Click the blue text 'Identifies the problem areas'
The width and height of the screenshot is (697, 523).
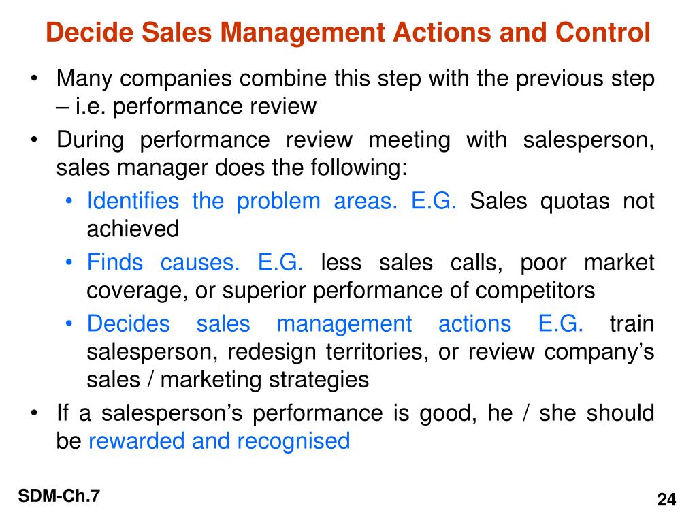[242, 201]
